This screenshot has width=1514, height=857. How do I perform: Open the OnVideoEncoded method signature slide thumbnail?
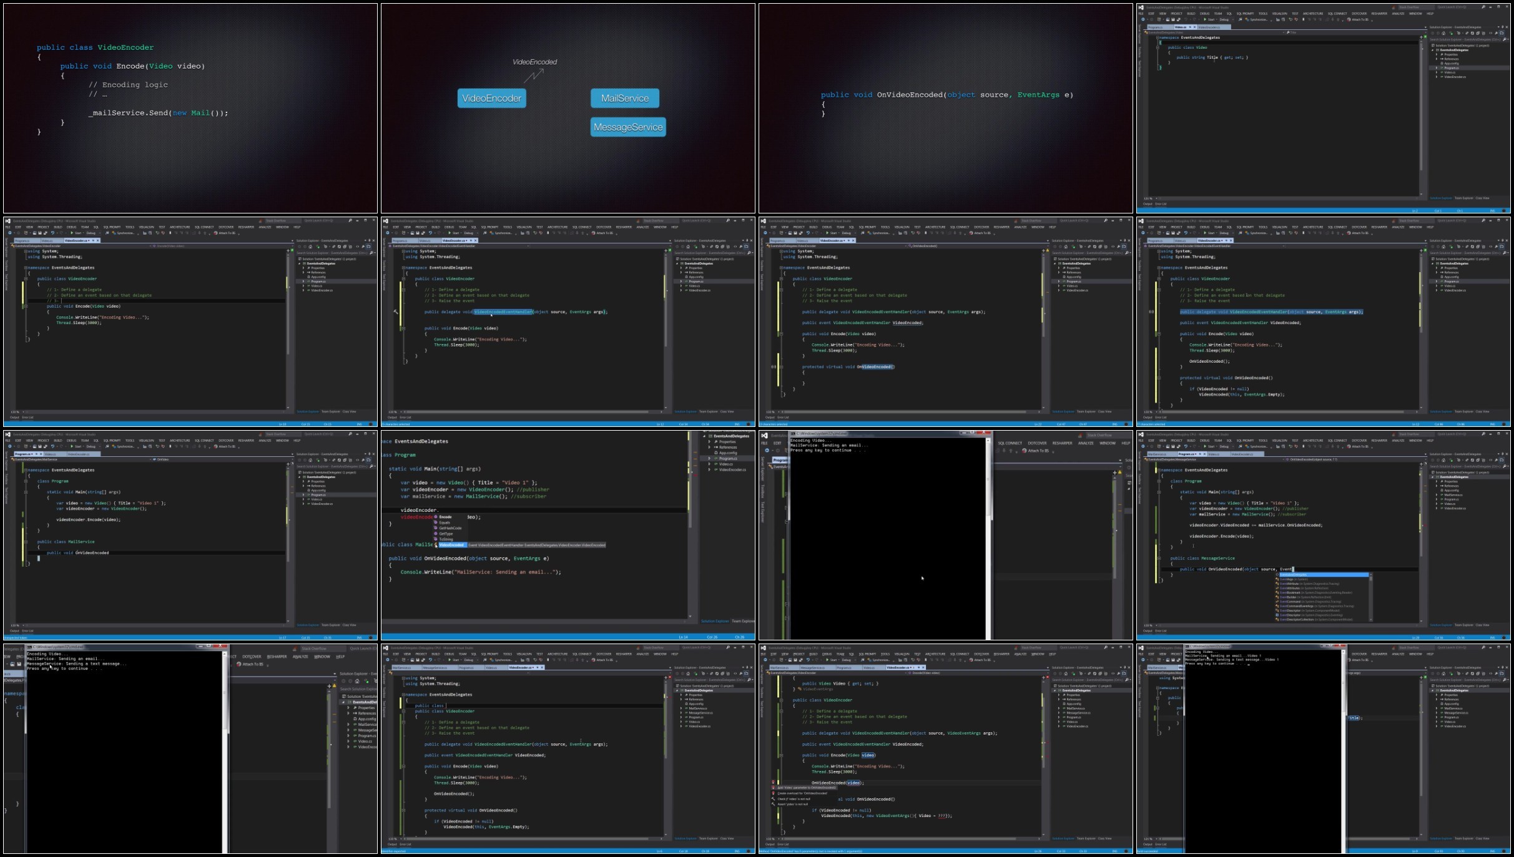945,109
